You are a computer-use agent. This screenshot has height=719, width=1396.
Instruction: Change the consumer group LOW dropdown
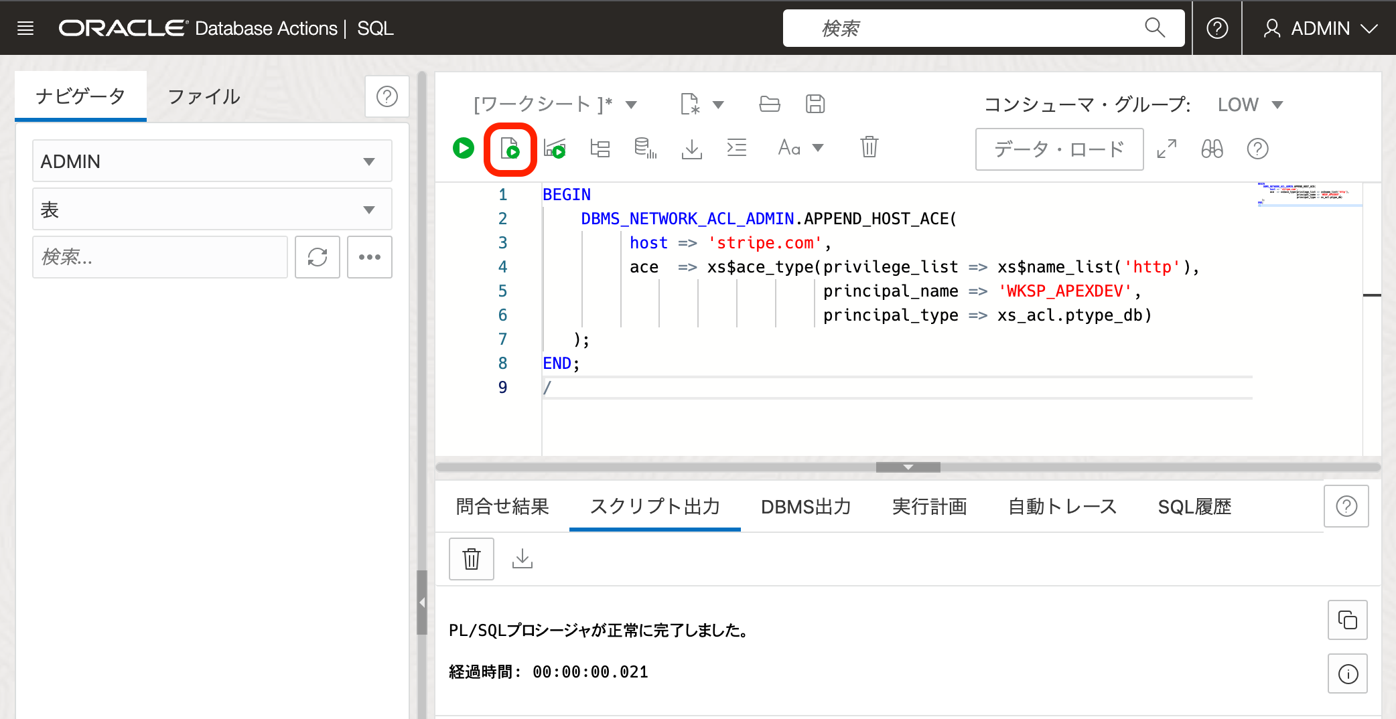[1250, 104]
